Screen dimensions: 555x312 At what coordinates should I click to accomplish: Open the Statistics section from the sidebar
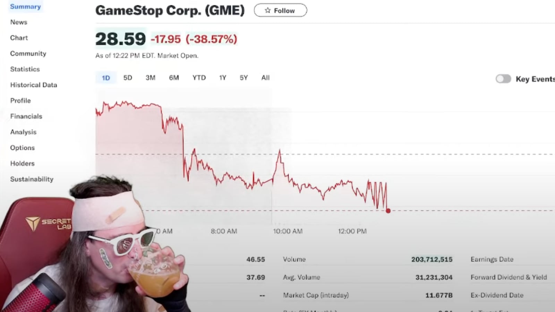pos(25,69)
